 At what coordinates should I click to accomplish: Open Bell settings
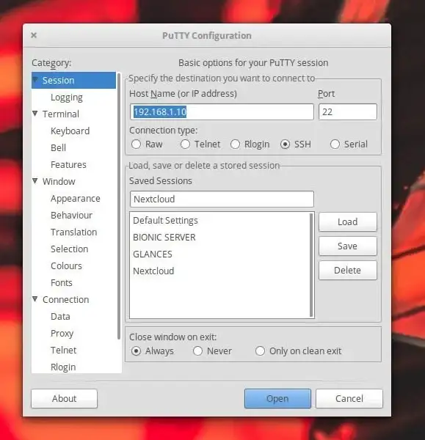(58, 147)
